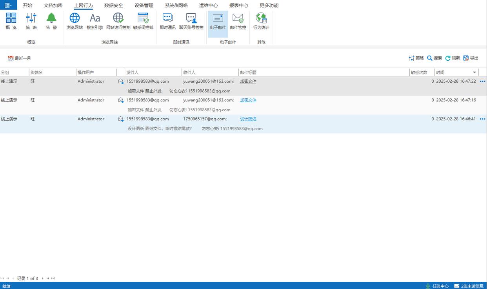Click the 导出 export button
Image resolution: width=487 pixels, height=289 pixels.
(471, 58)
